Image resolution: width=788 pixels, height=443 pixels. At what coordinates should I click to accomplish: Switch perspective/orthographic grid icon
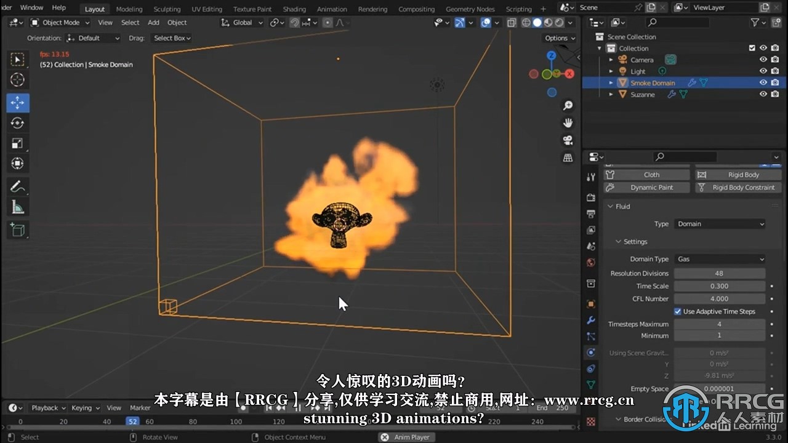tap(568, 158)
